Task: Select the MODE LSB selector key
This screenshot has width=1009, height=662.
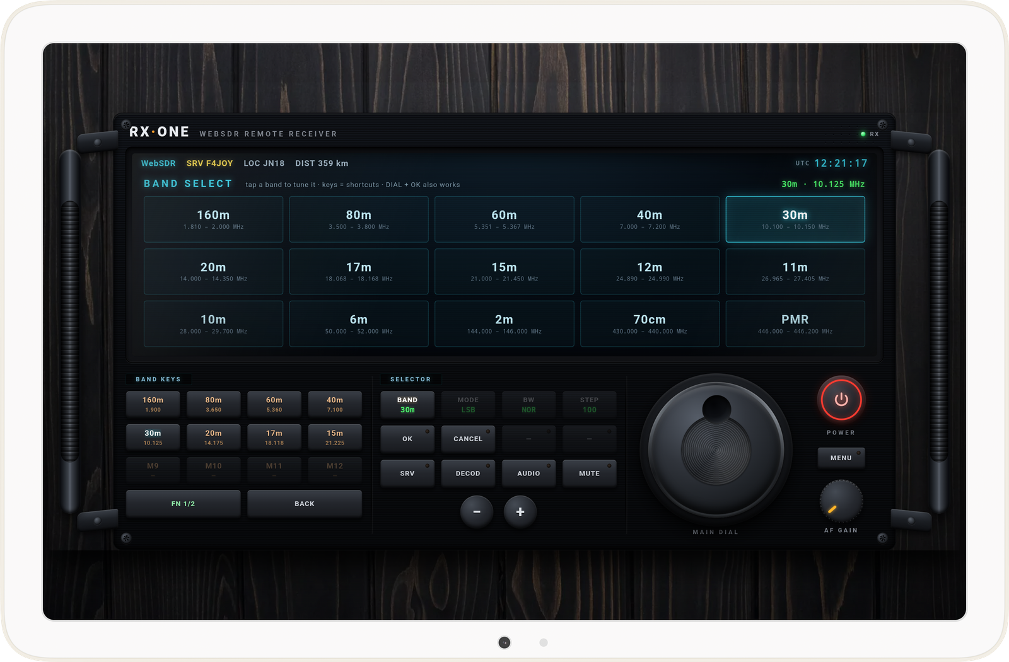Action: [x=468, y=405]
